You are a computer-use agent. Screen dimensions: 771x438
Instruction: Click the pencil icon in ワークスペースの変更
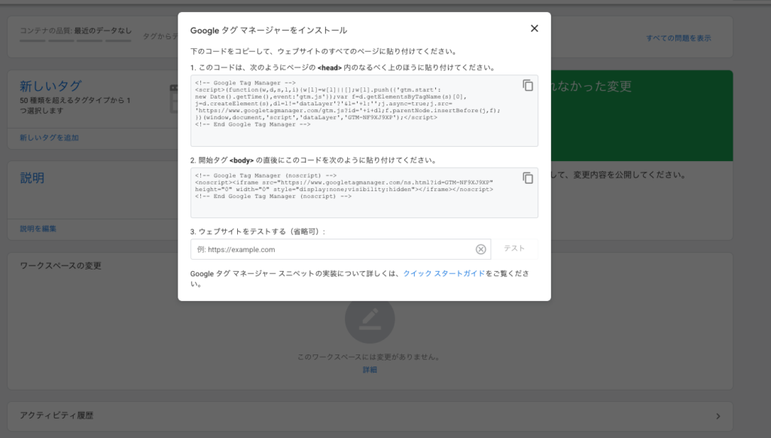(369, 321)
